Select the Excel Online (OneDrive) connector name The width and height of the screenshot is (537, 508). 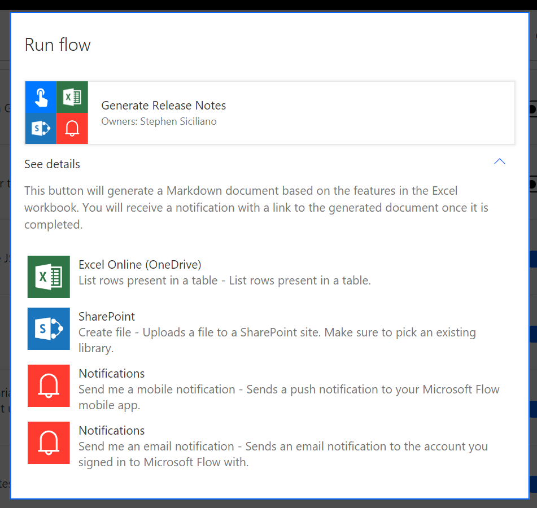(139, 264)
